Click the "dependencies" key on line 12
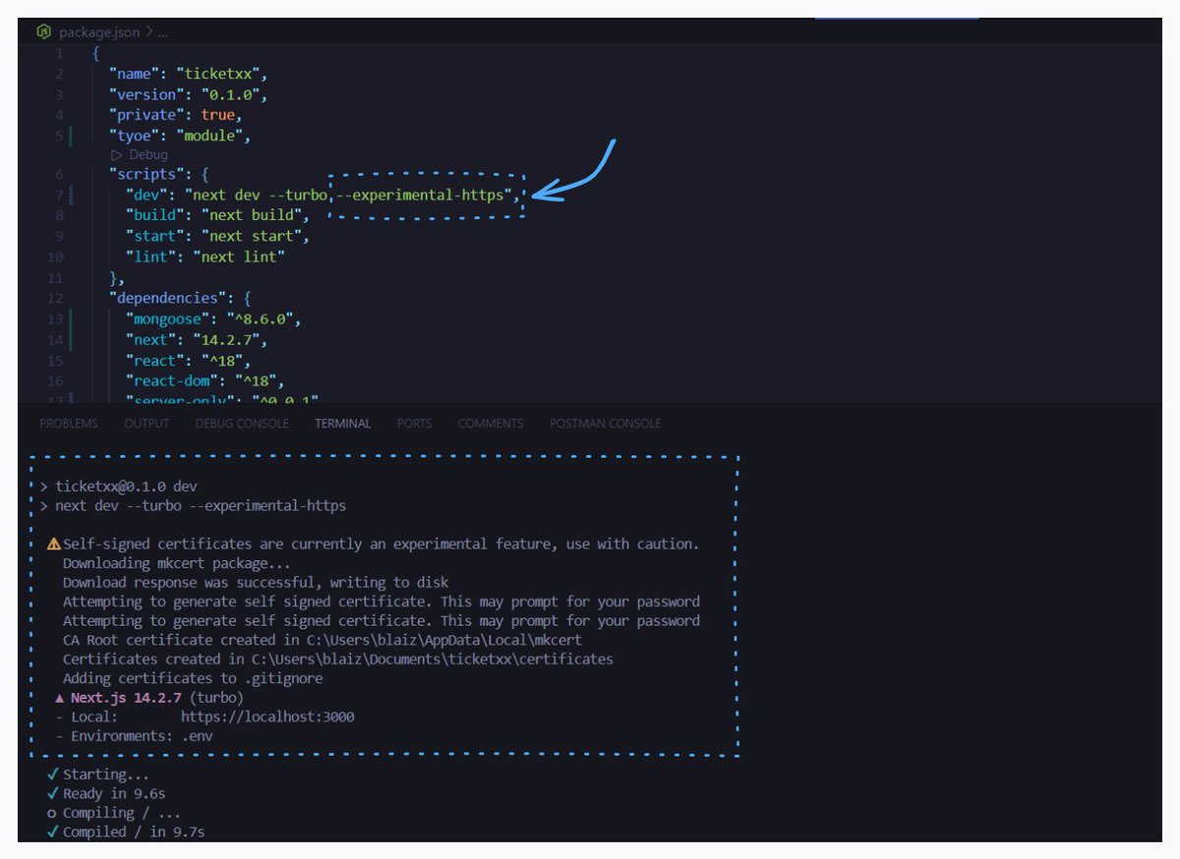The height and width of the screenshot is (859, 1180). click(x=168, y=298)
